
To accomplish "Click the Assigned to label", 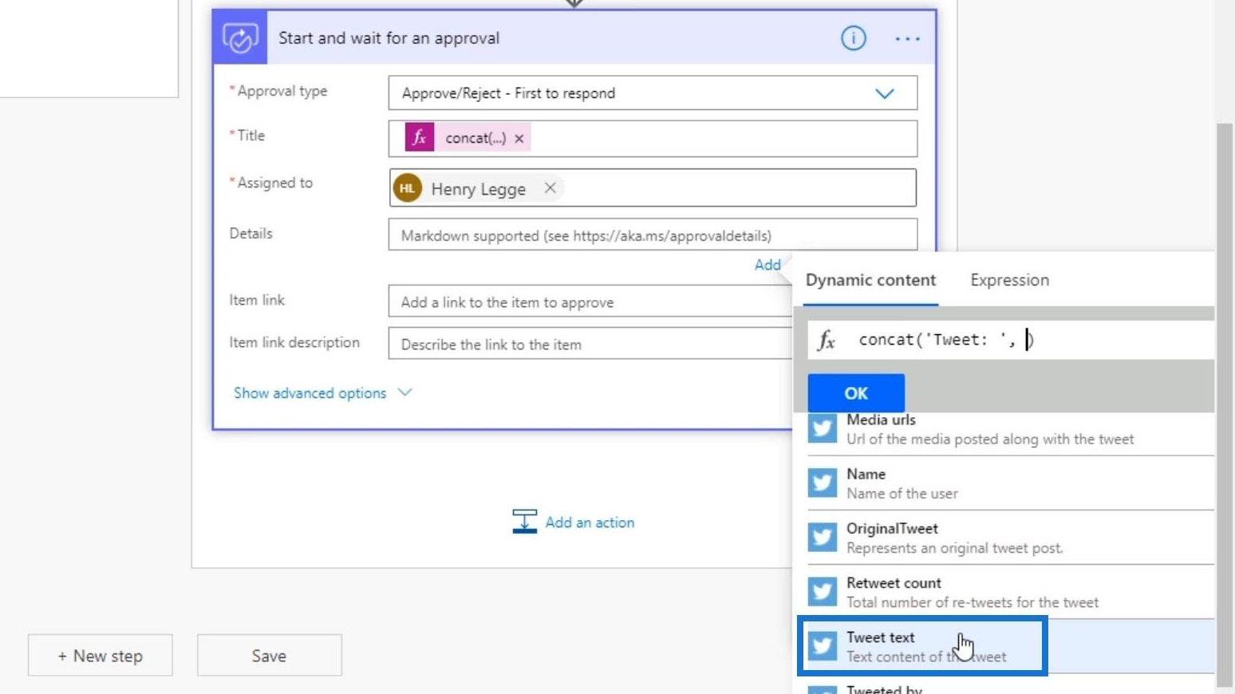I will pyautogui.click(x=274, y=183).
